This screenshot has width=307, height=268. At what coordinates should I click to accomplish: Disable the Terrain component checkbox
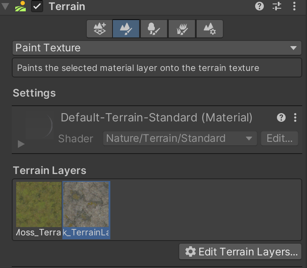[x=37, y=7]
